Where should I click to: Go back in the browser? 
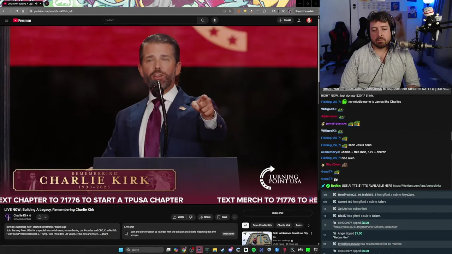[x=4, y=11]
